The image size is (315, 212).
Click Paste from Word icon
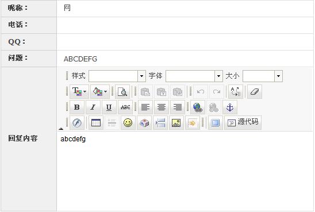coord(178,92)
